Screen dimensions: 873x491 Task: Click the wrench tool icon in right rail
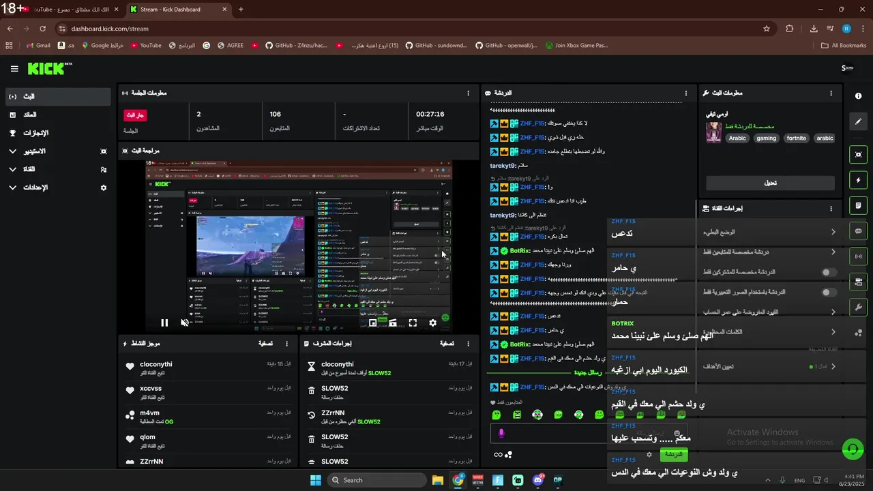click(x=859, y=307)
